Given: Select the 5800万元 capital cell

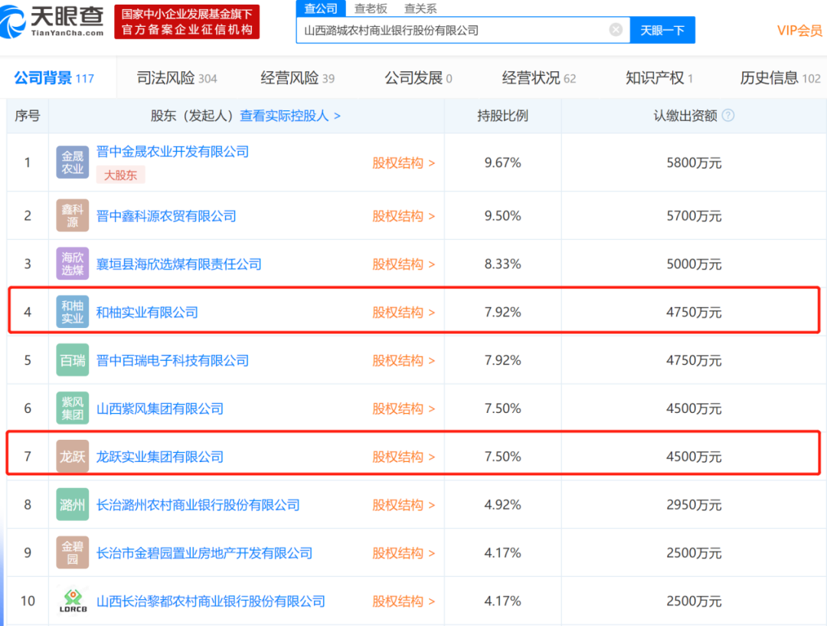Looking at the screenshot, I should tap(694, 162).
